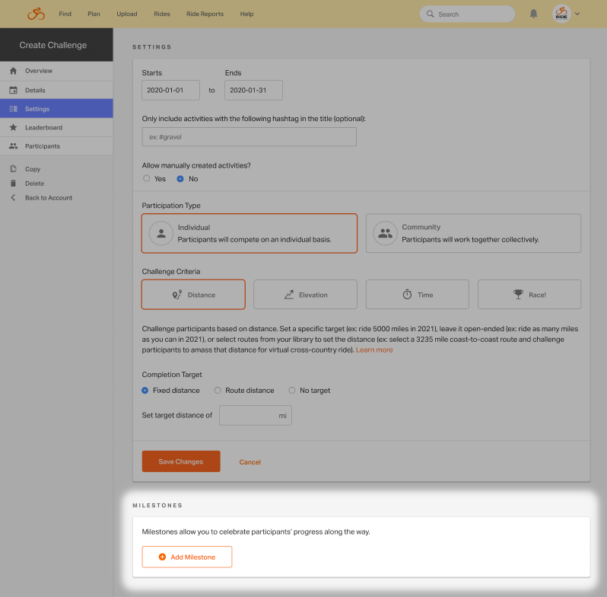Click the Cancel link
607x597 pixels.
click(x=250, y=462)
